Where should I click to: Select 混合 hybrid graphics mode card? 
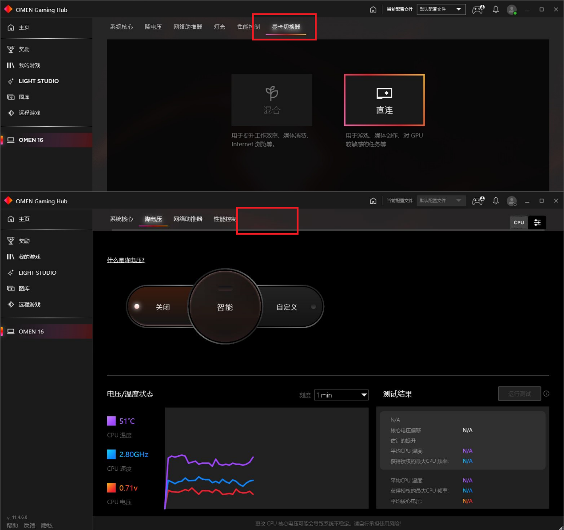(272, 100)
